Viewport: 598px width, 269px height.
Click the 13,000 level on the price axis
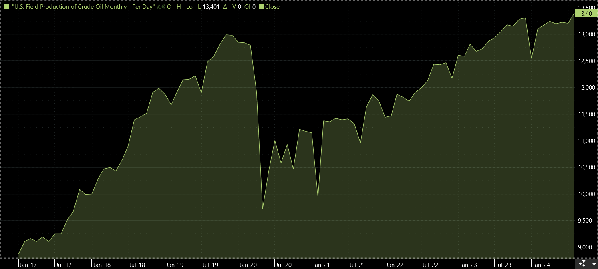point(585,34)
